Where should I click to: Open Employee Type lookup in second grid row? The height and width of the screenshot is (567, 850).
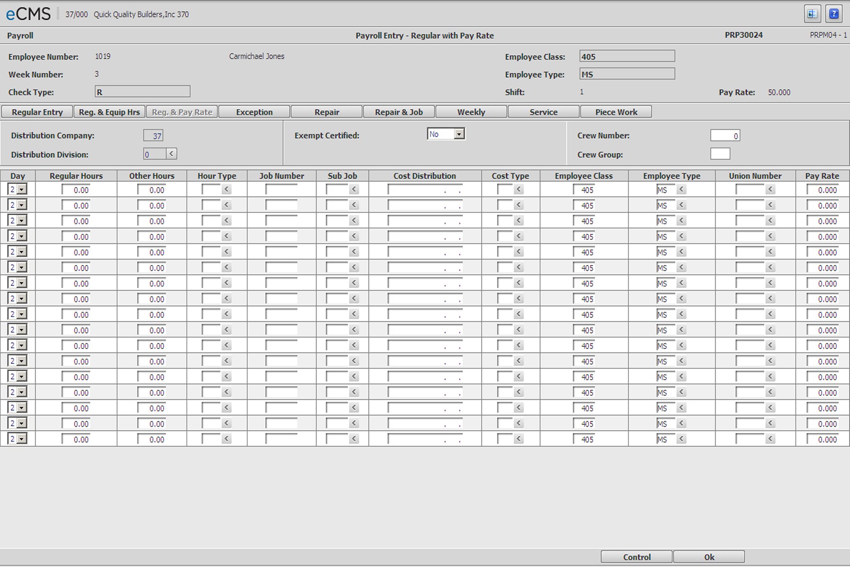682,205
